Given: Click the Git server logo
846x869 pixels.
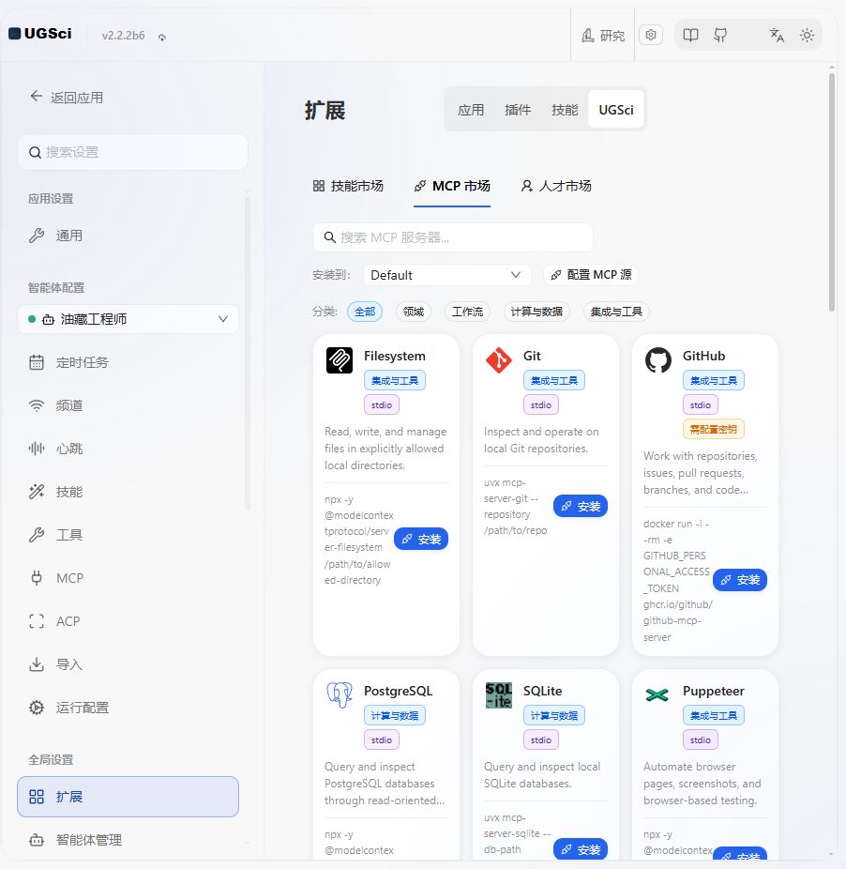Looking at the screenshot, I should (499, 360).
